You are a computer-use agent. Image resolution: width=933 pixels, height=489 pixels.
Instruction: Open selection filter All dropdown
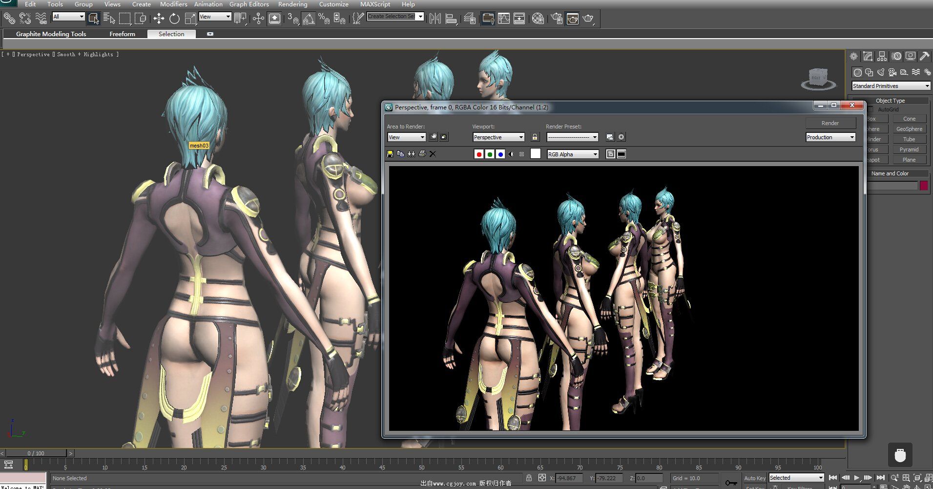pos(68,17)
